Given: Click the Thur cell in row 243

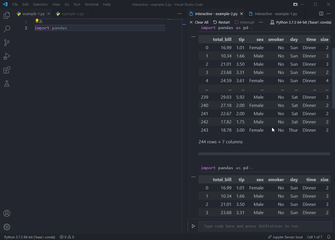Looking at the screenshot, I should (293, 130).
